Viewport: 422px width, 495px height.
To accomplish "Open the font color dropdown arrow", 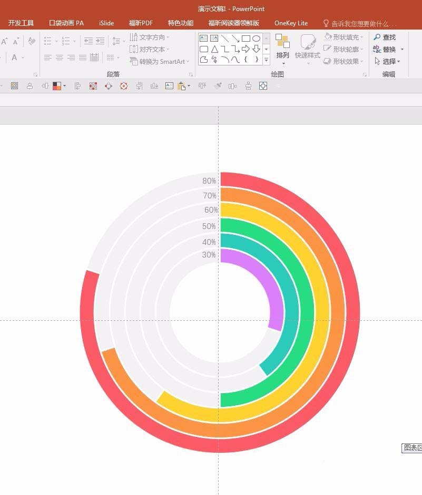I will [23, 58].
